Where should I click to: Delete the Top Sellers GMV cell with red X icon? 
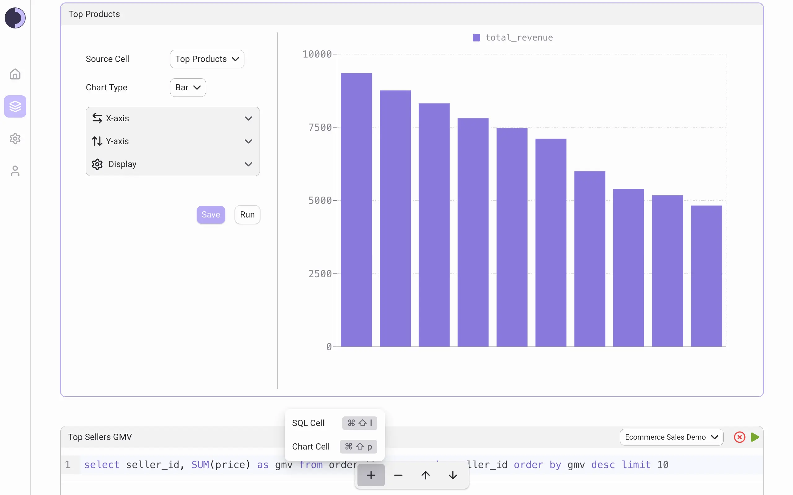point(739,437)
